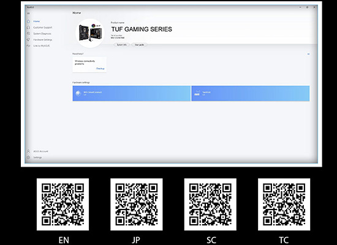
Task: Open the WiFi SmartConnect hardware tile
Action: pos(132,93)
